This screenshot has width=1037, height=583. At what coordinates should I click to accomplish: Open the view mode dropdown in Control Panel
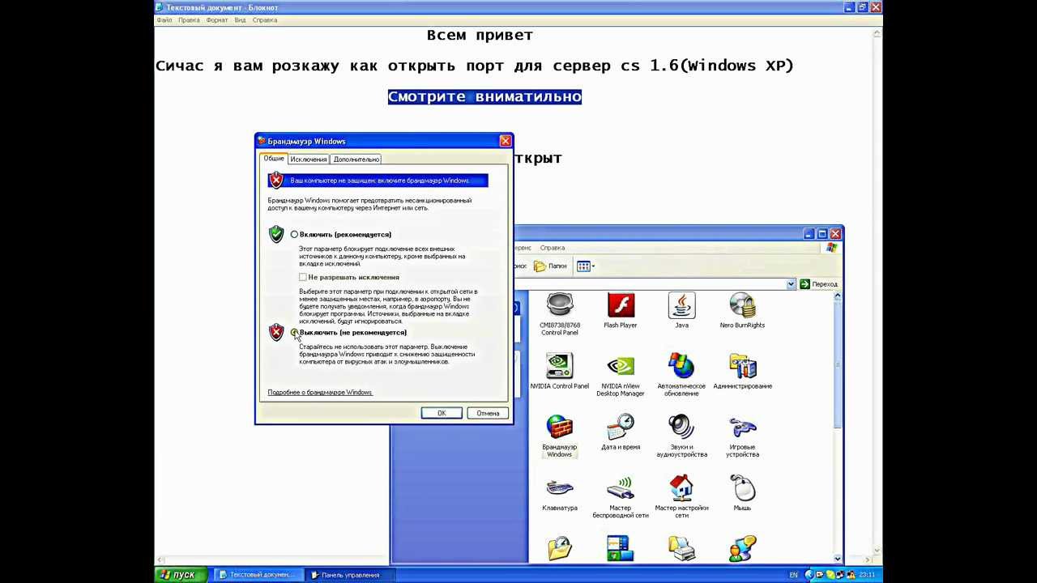pos(586,266)
